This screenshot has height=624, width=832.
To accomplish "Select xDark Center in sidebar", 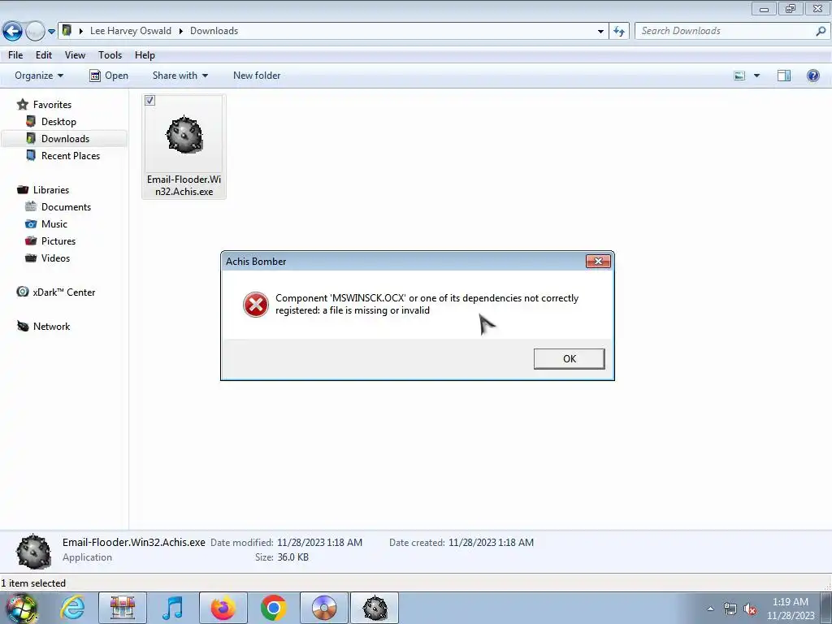I will click(63, 292).
